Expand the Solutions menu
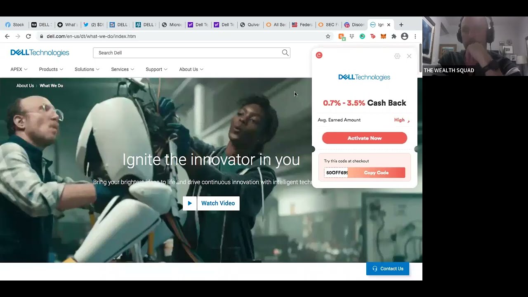 87,69
